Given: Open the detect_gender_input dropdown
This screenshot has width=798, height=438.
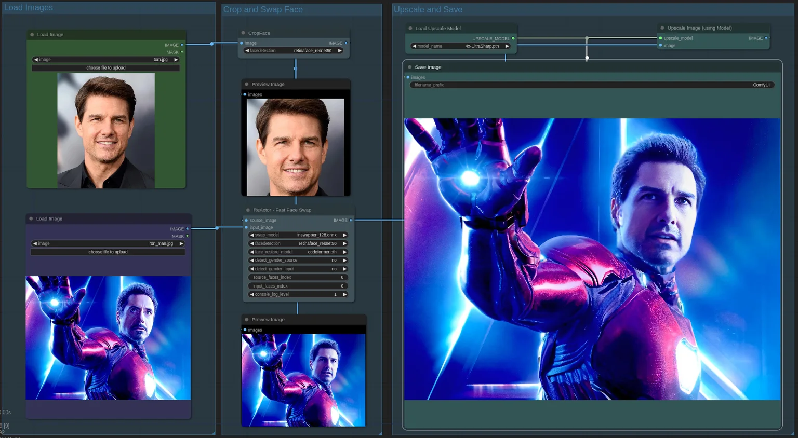Looking at the screenshot, I should pyautogui.click(x=298, y=269).
